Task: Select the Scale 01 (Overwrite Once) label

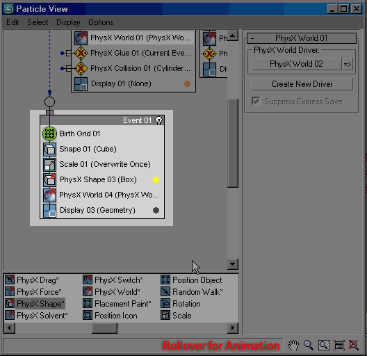Action: coord(105,164)
